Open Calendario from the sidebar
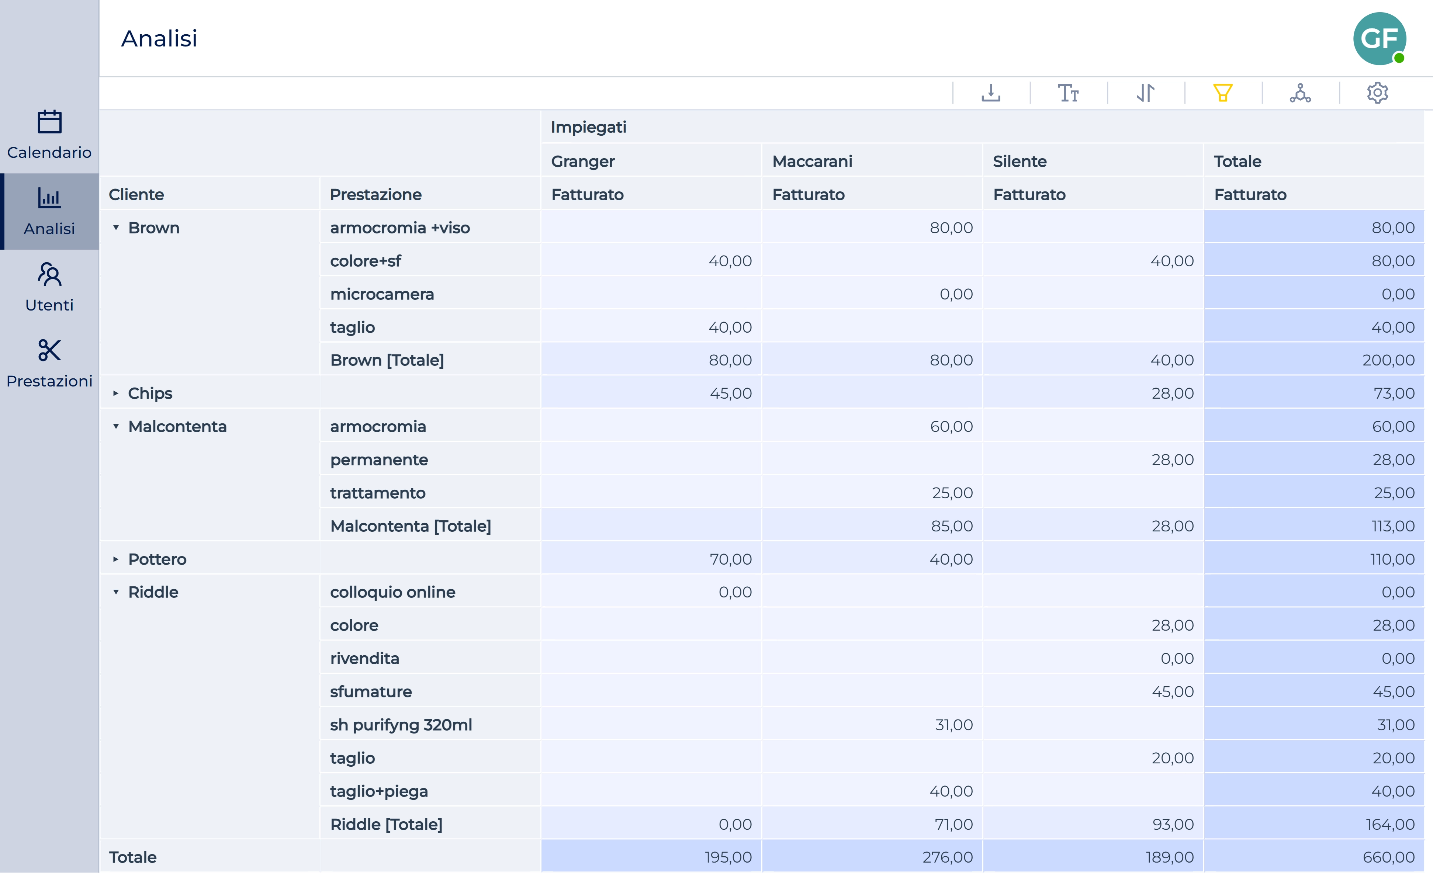Screen dimensions: 1433x874 [x=49, y=135]
